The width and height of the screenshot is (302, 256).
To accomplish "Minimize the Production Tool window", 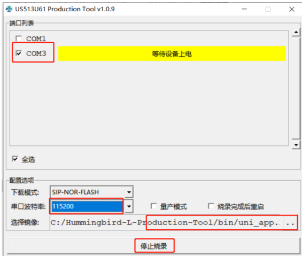I will 244,9.
